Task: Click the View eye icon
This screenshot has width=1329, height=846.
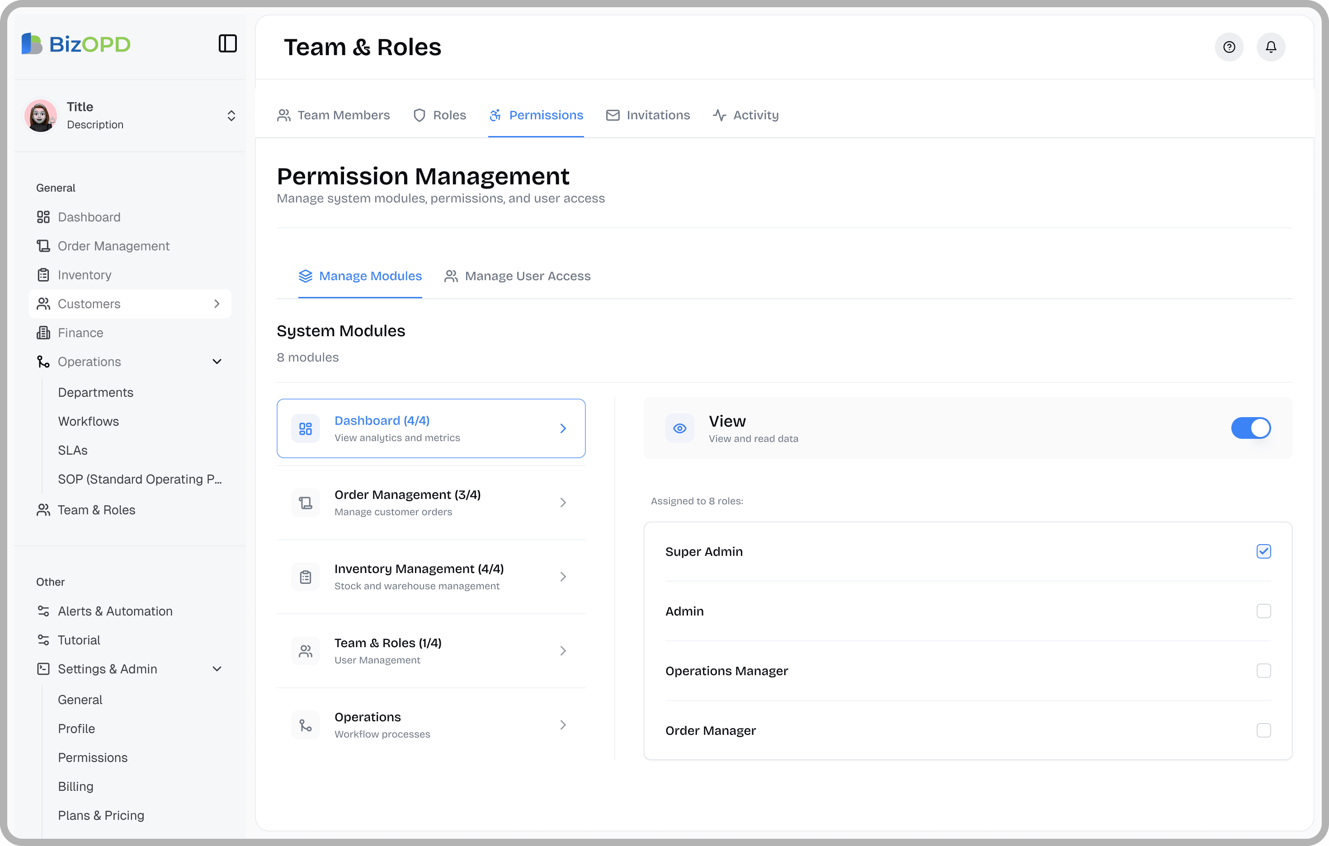Action: point(679,428)
